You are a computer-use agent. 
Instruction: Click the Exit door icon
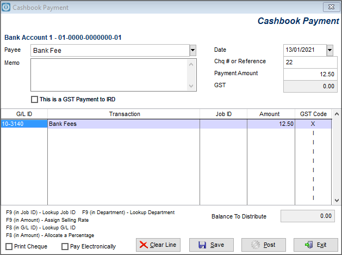(x=309, y=245)
